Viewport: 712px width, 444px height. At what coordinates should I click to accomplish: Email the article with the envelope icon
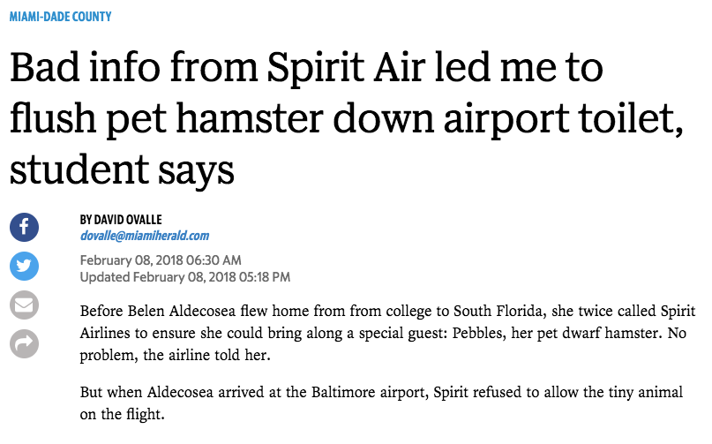click(24, 305)
